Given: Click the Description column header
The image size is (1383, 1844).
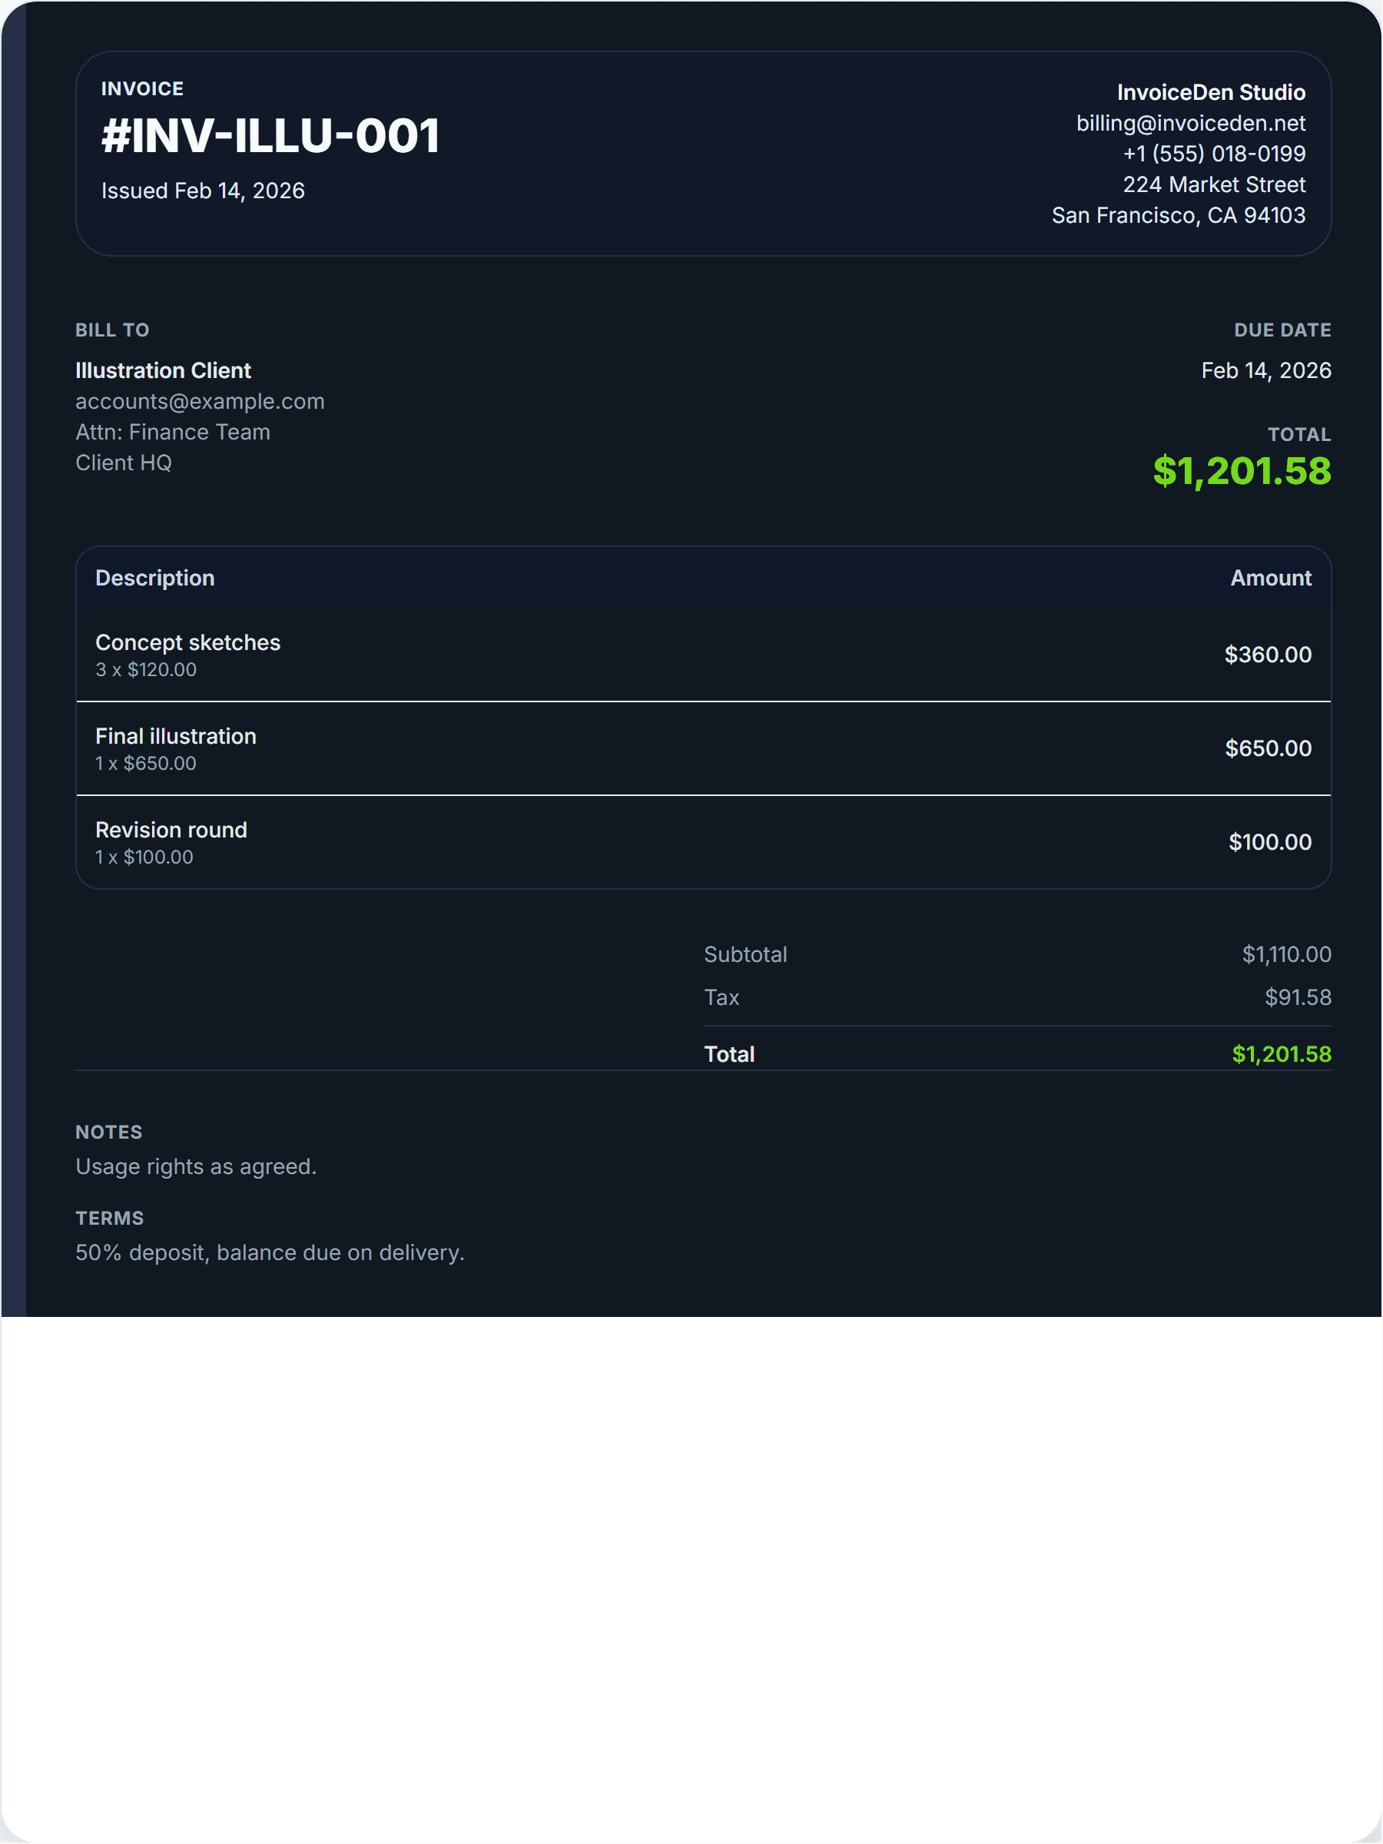Looking at the screenshot, I should pos(155,578).
